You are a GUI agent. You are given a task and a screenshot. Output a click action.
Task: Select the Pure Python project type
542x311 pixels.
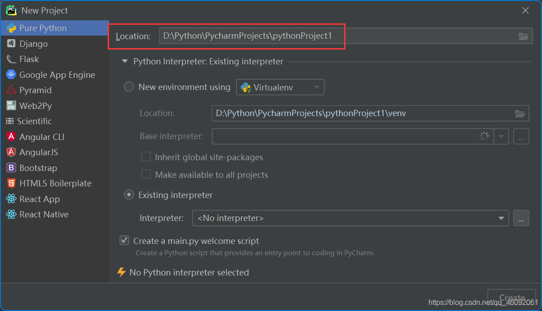pyautogui.click(x=55, y=28)
